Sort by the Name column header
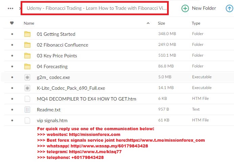Viewport: 234px width, 167px height. [29, 23]
